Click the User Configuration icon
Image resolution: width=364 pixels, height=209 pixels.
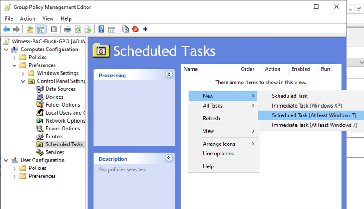click(x=15, y=160)
